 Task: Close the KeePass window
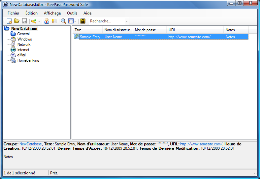click(x=251, y=3)
